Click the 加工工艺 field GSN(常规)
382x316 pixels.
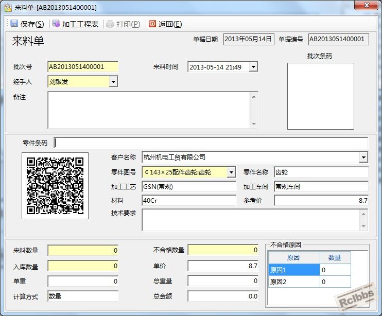click(189, 187)
